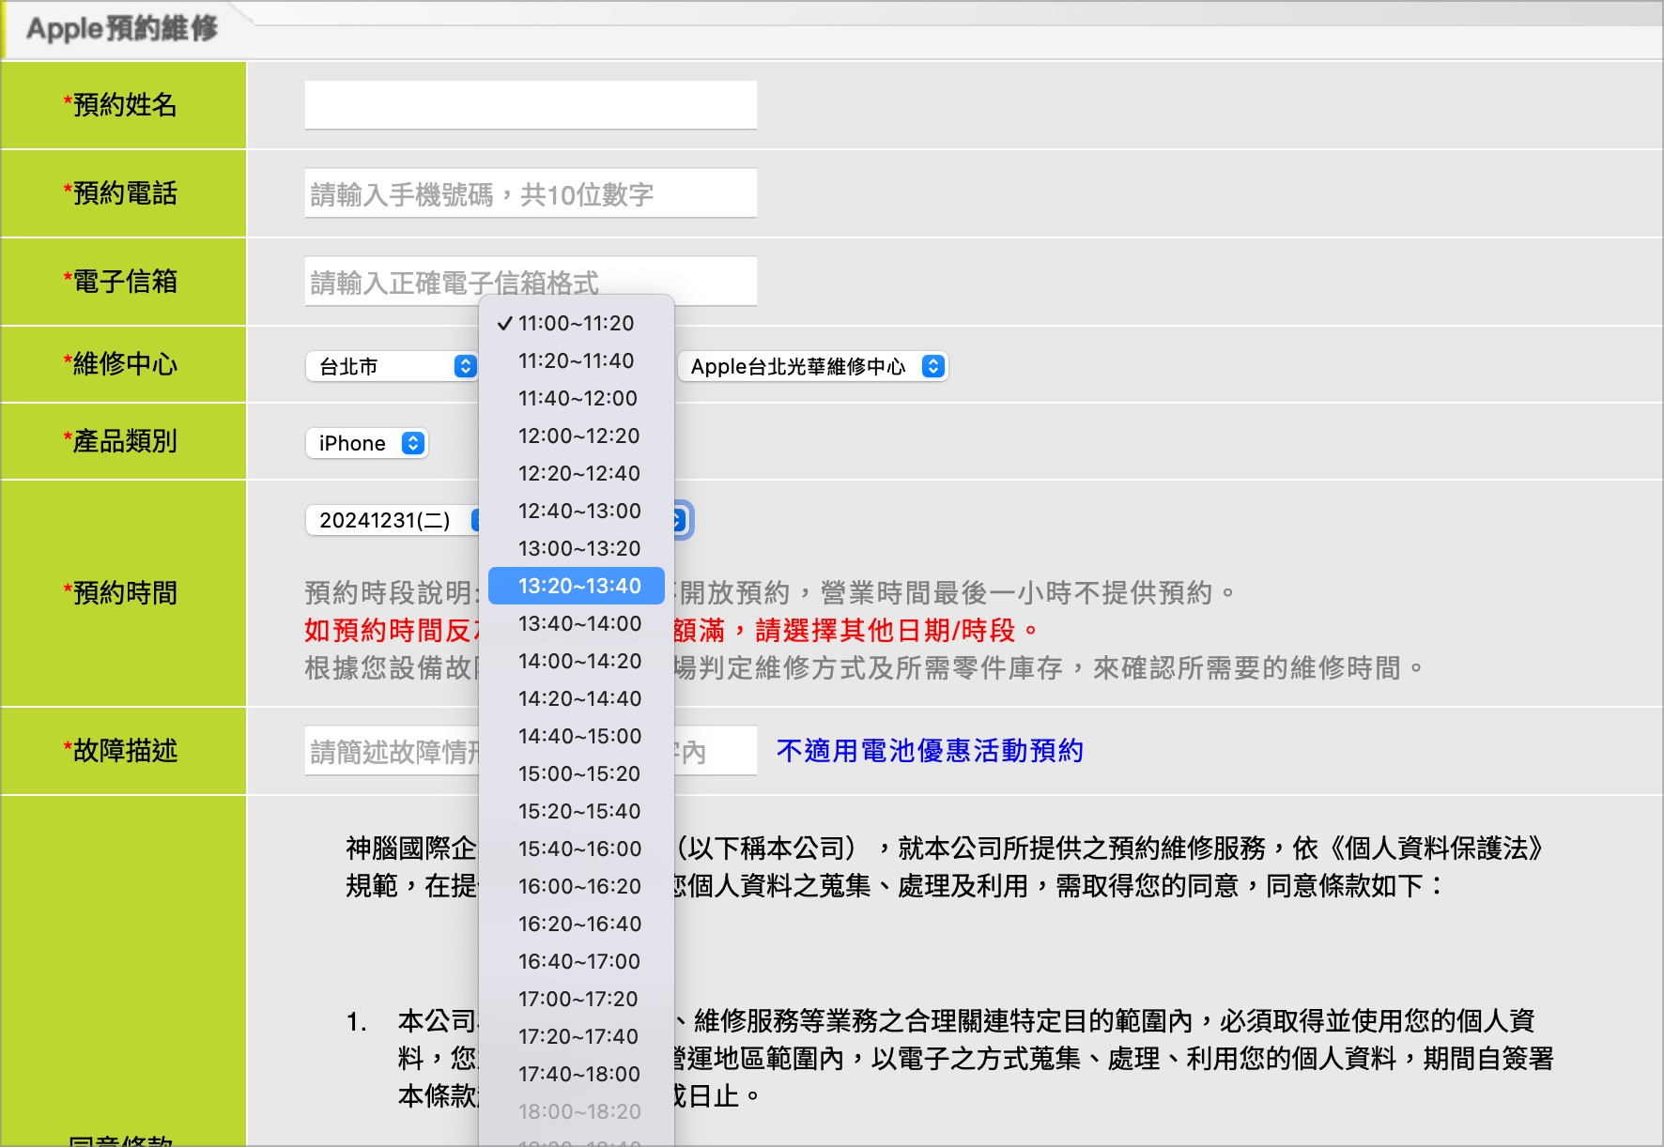Select 14:40~15:00 time slot
Viewport: 1664px width, 1147px height.
click(x=576, y=736)
